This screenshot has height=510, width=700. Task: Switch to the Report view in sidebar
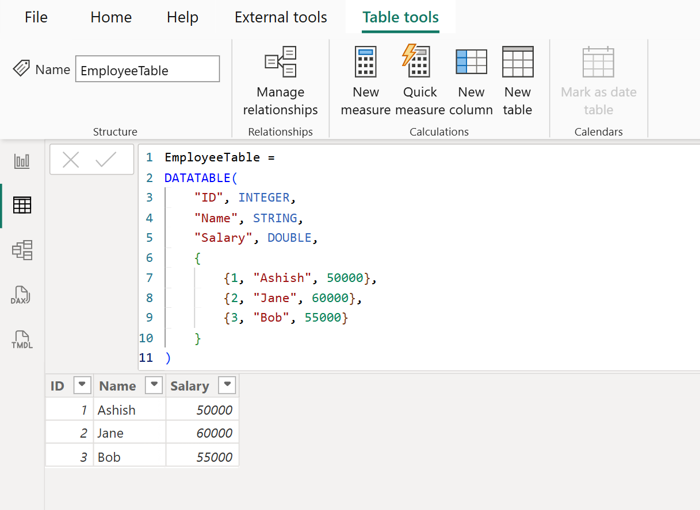point(22,161)
